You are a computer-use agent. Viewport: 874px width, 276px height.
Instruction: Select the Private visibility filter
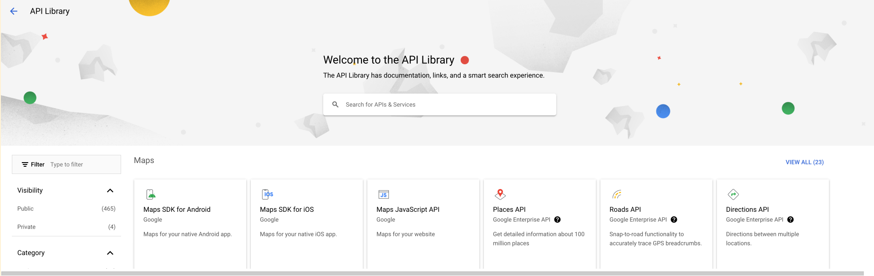[26, 227]
